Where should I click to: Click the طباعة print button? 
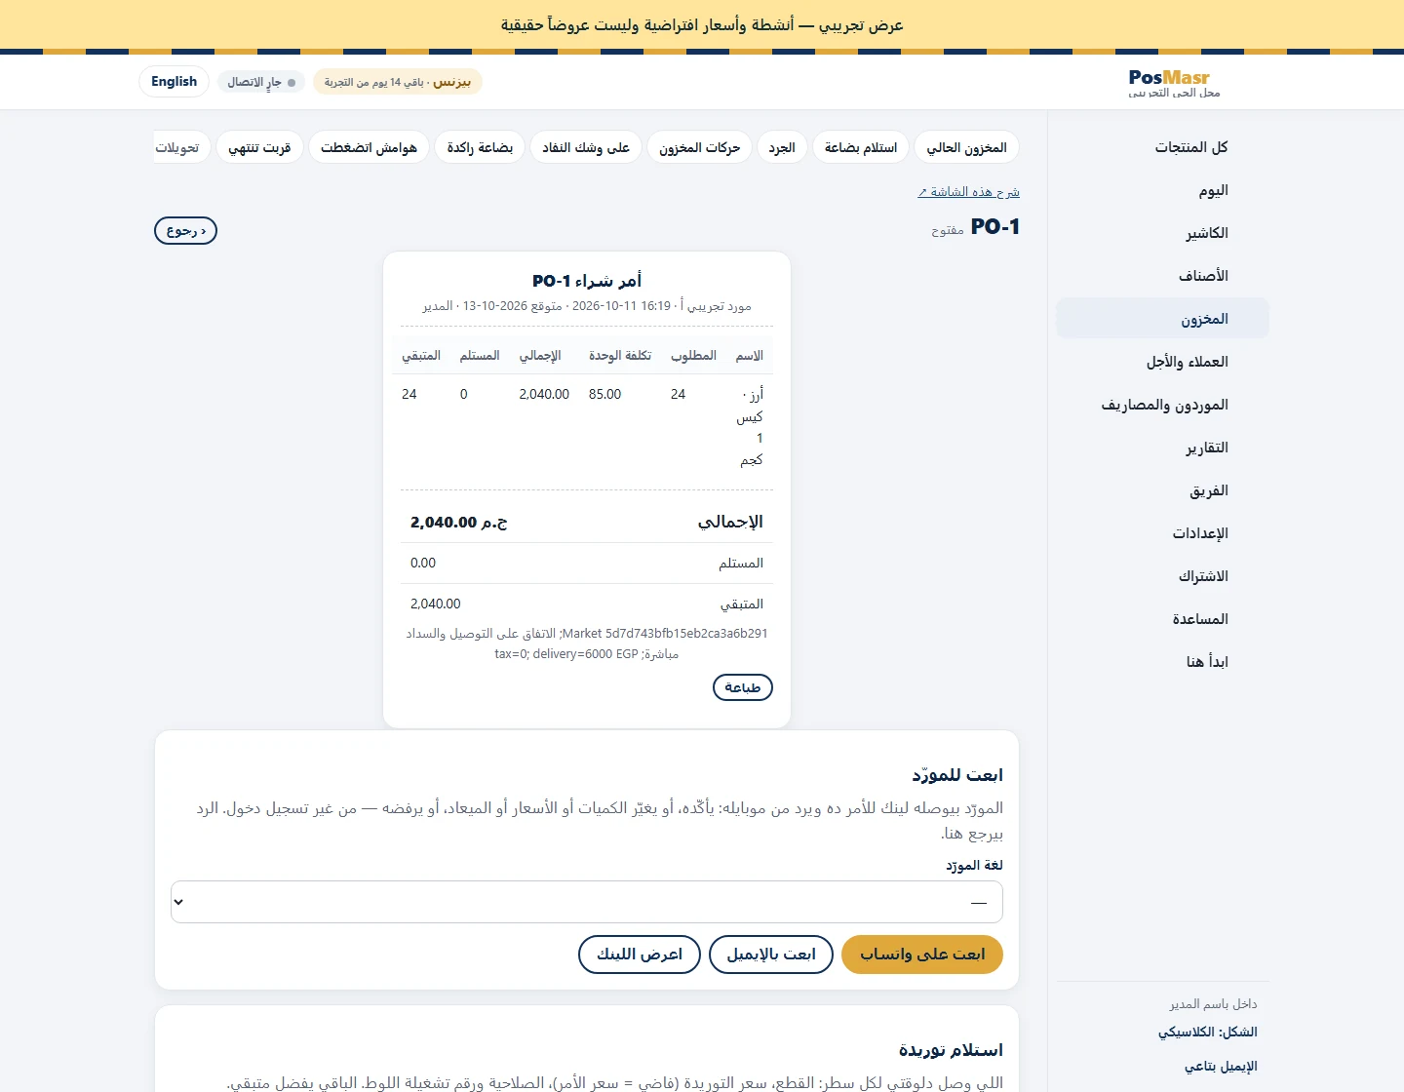pos(743,687)
